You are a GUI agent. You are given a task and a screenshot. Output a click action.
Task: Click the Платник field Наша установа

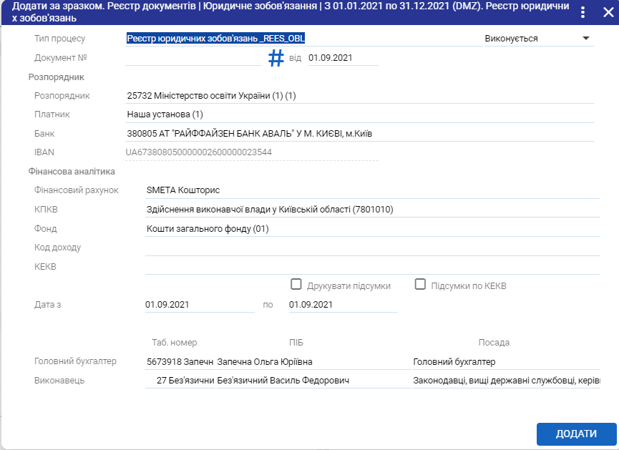point(358,114)
